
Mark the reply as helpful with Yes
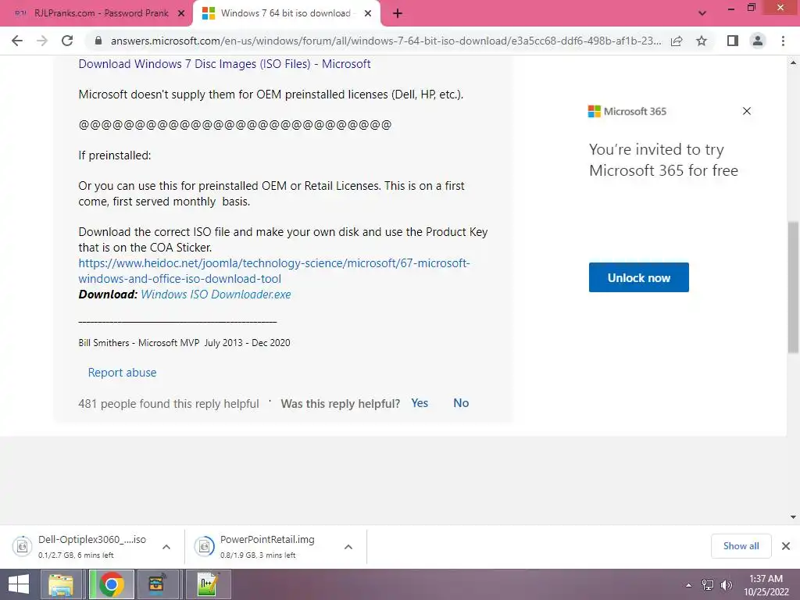pyautogui.click(x=420, y=403)
